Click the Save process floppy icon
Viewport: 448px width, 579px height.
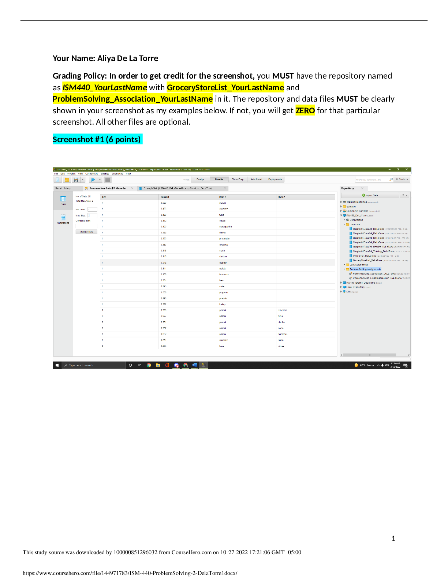tap(76, 179)
